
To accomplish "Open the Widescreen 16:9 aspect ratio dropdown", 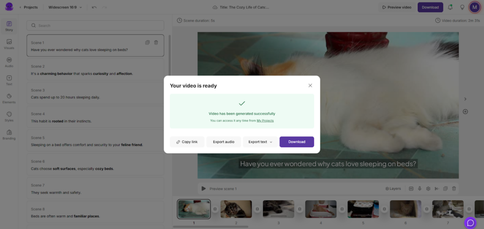I will point(65,7).
